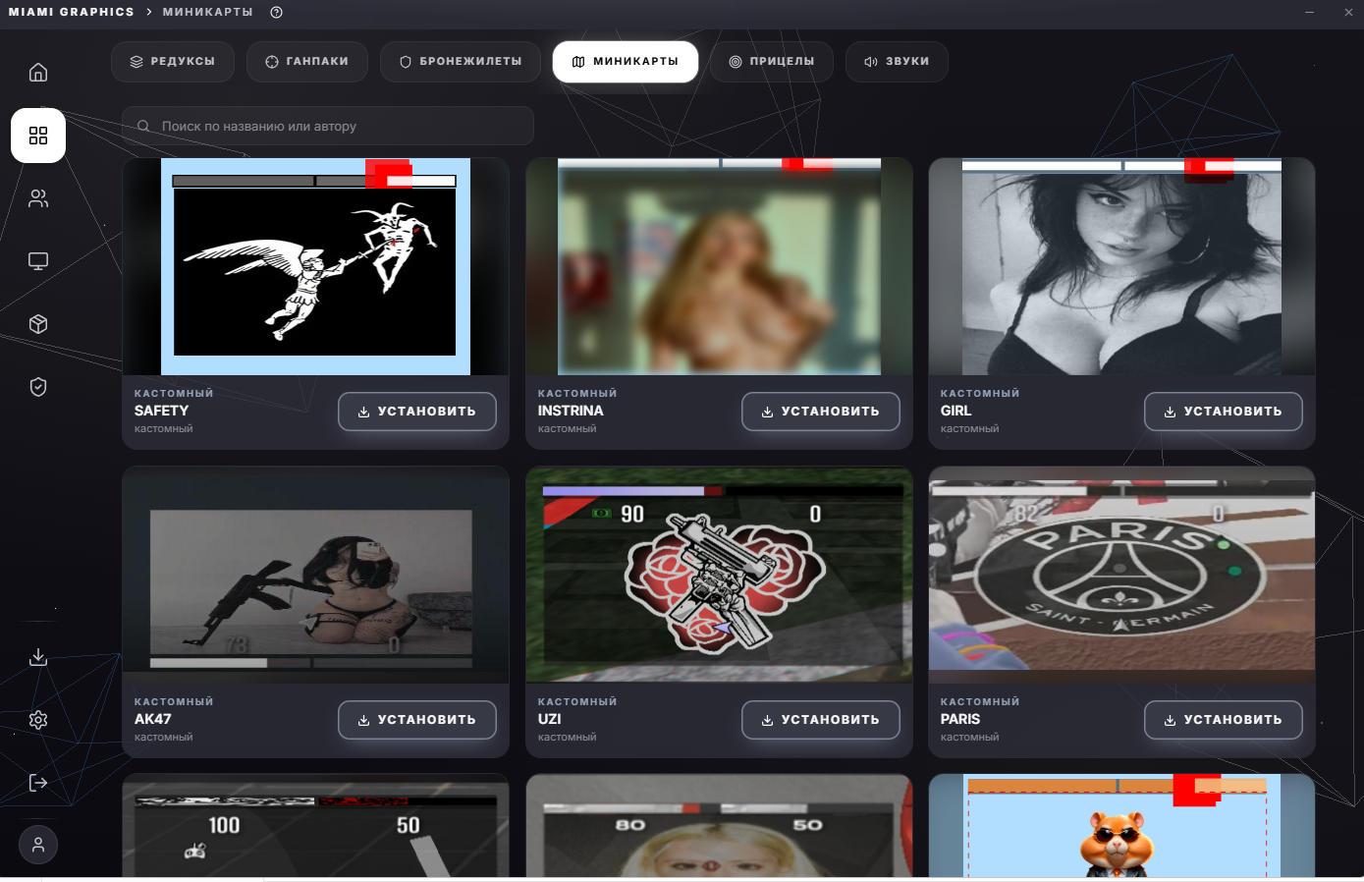Open the shield checkmark sidebar icon
Screen dimensions: 1364x882
(x=38, y=387)
